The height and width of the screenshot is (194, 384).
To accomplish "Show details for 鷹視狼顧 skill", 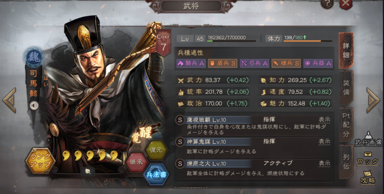I will (324, 119).
